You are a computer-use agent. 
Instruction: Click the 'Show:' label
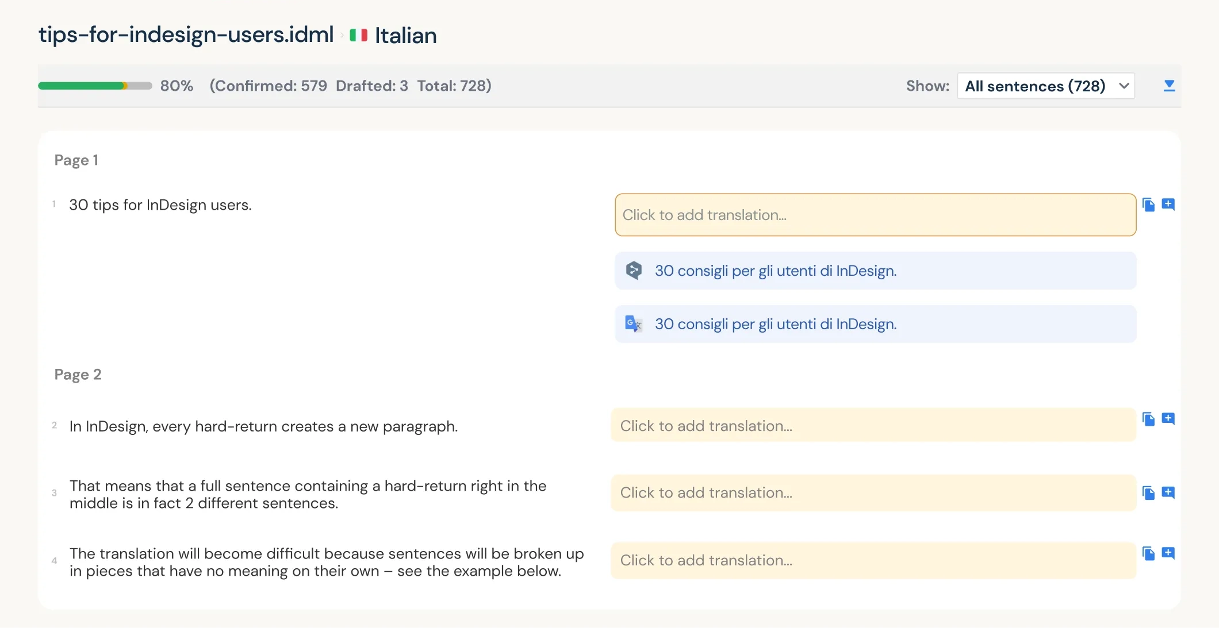pos(927,86)
